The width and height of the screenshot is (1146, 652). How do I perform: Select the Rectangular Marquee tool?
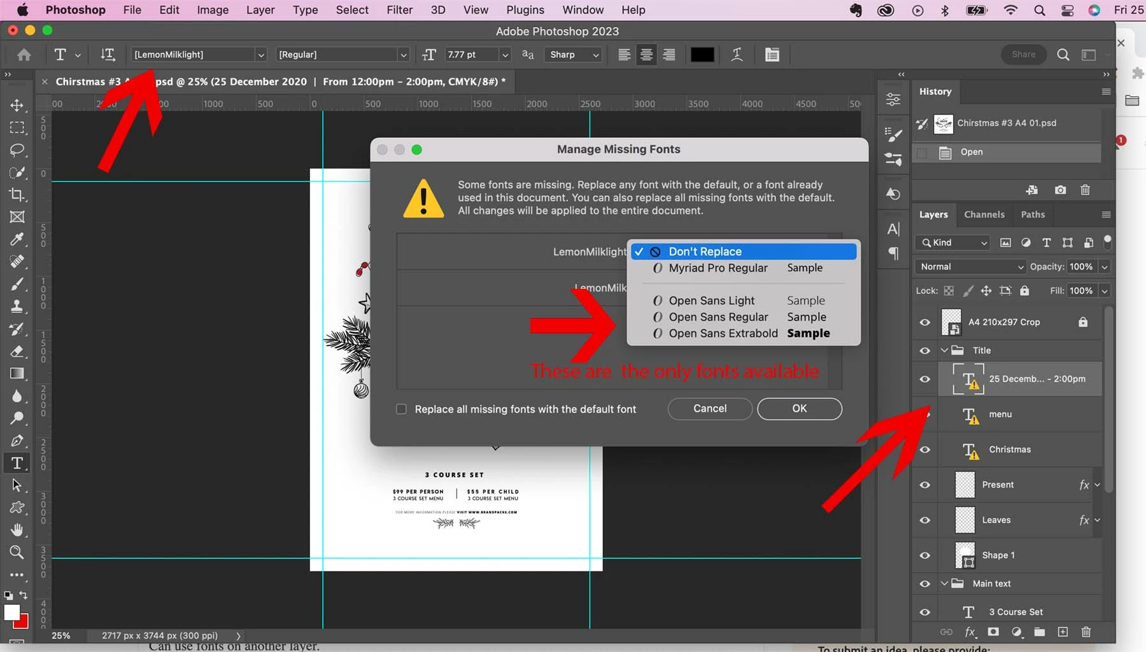click(17, 127)
